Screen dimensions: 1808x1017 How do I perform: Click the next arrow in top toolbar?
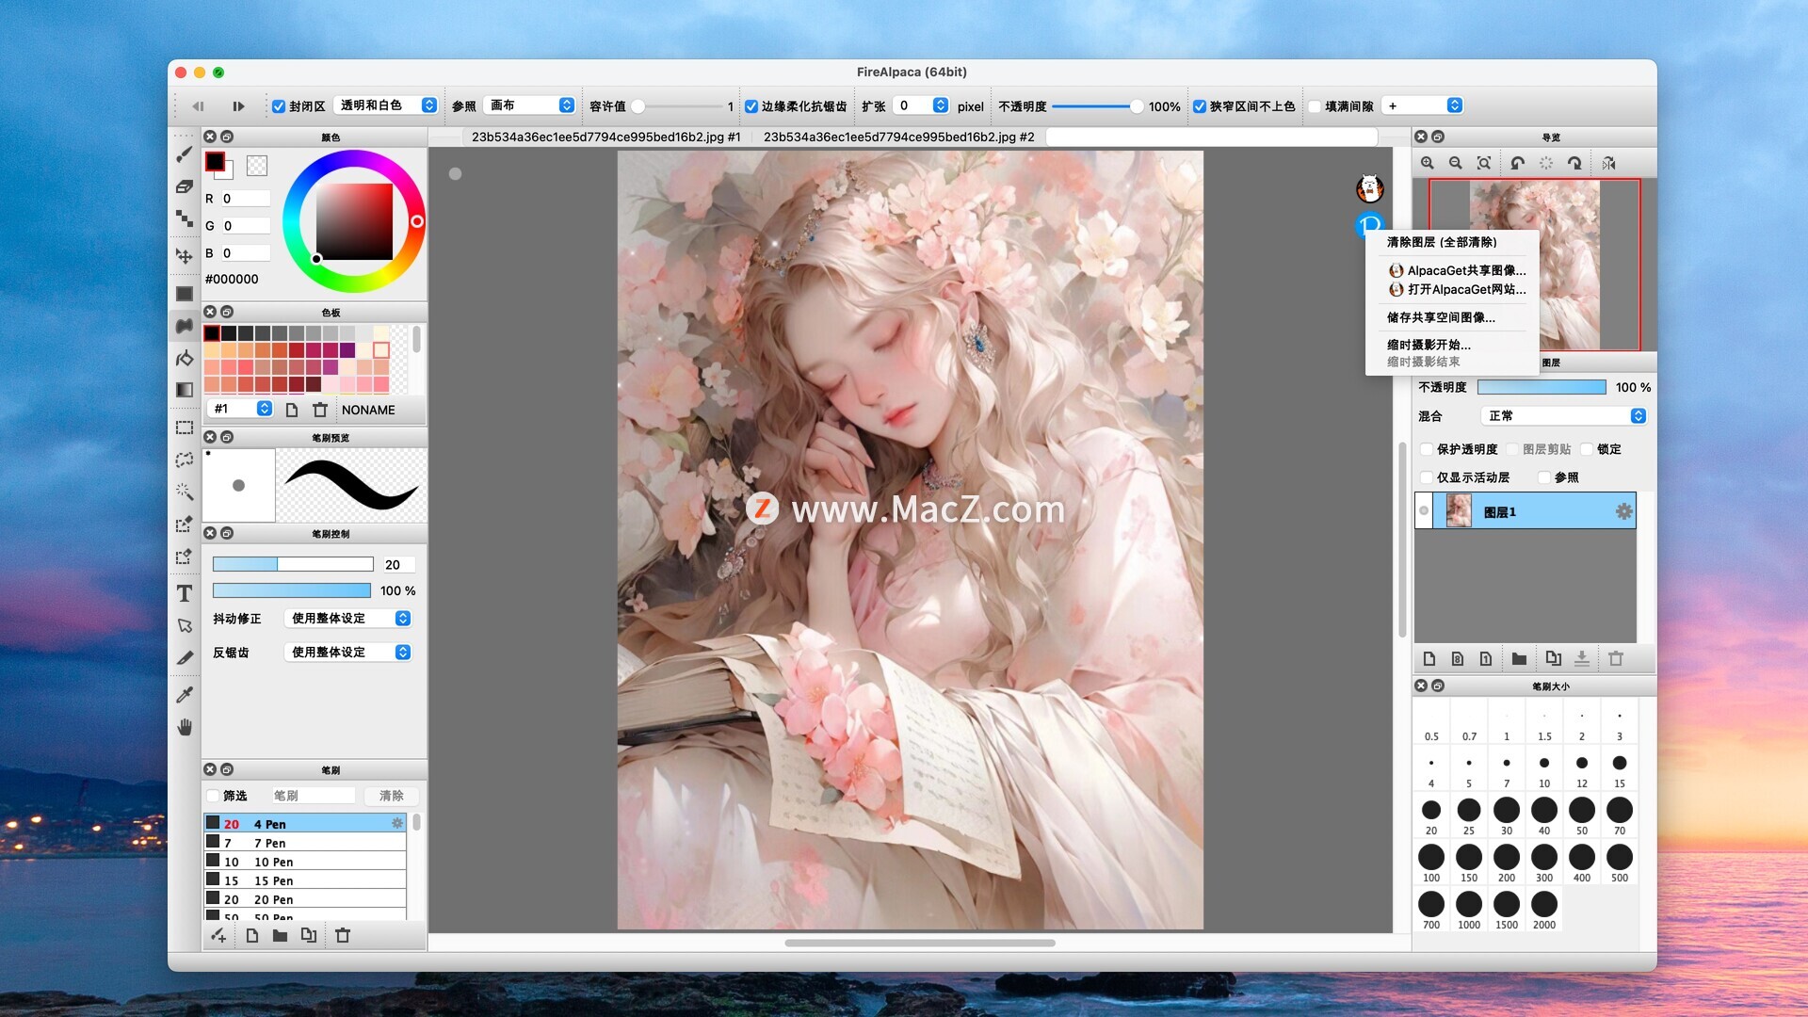(238, 106)
